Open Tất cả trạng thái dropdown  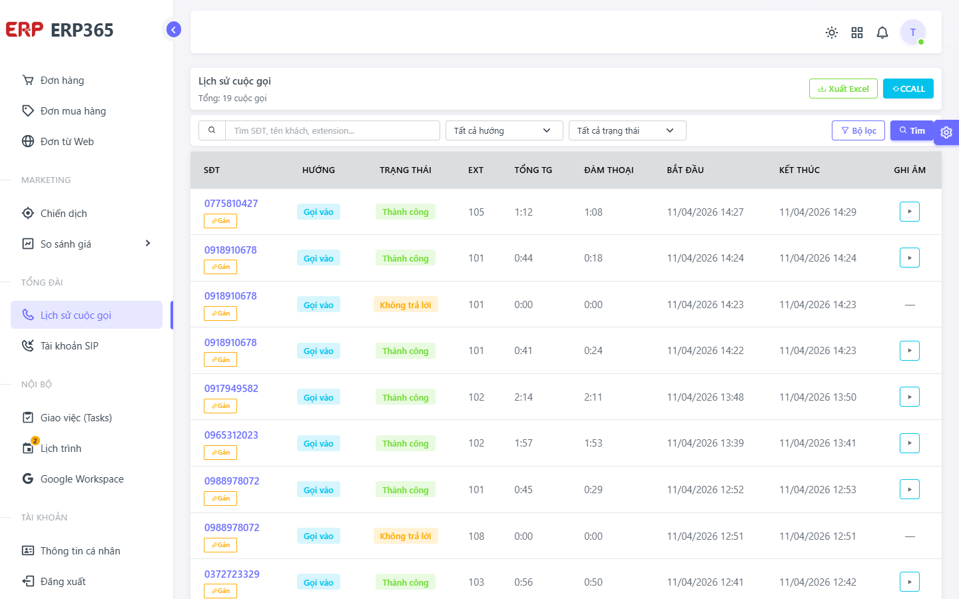point(627,130)
